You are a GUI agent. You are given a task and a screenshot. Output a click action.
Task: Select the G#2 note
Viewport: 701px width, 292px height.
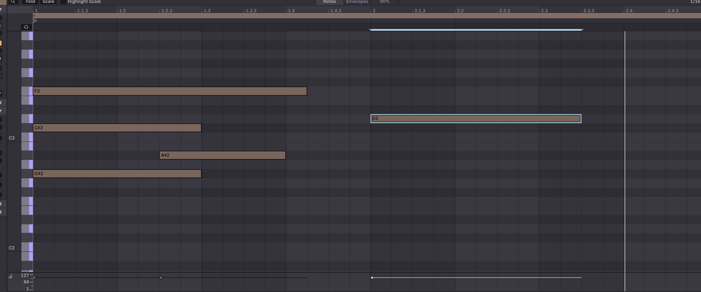pyautogui.click(x=117, y=173)
